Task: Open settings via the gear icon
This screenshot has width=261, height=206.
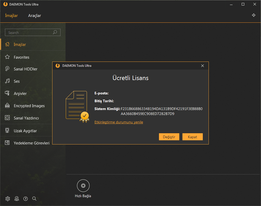Action: tap(7, 198)
